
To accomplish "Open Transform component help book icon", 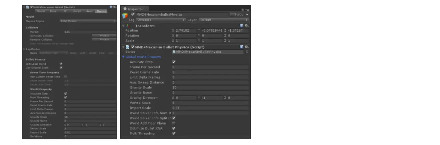I will point(242,26).
